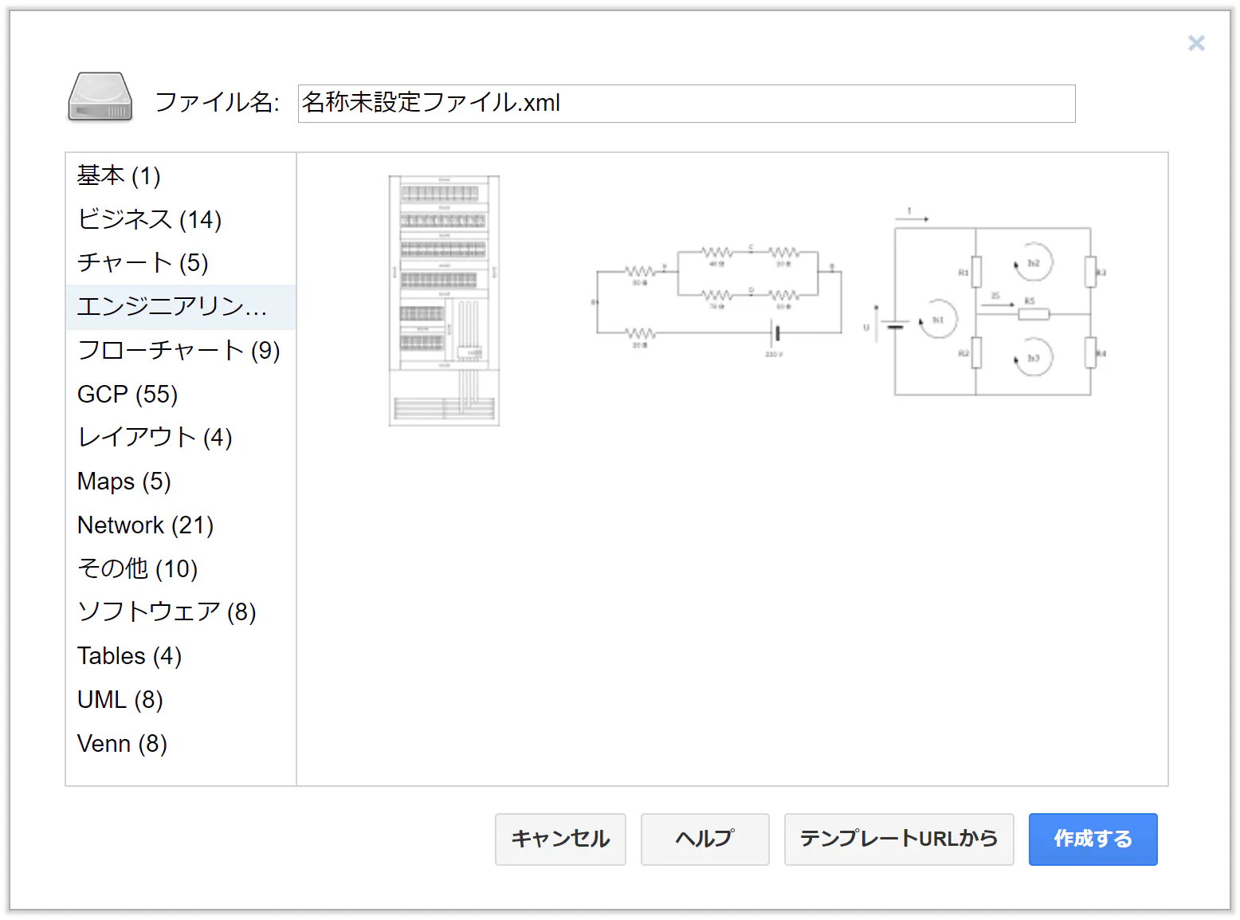Screen dimensions: 1240x920
Task: Pick the resistor circuit template thumbnail
Action: point(717,301)
